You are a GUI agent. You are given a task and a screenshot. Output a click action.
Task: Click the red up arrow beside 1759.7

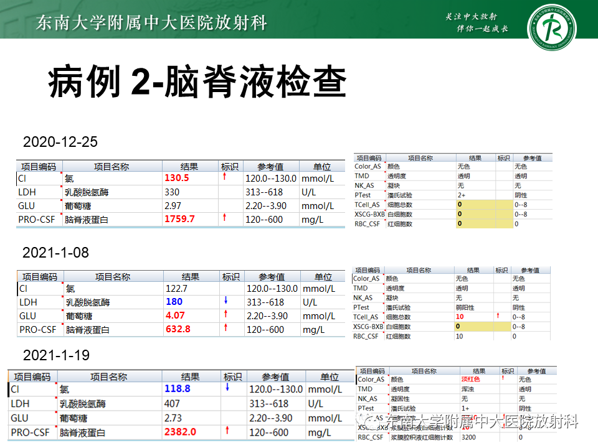pos(224,218)
